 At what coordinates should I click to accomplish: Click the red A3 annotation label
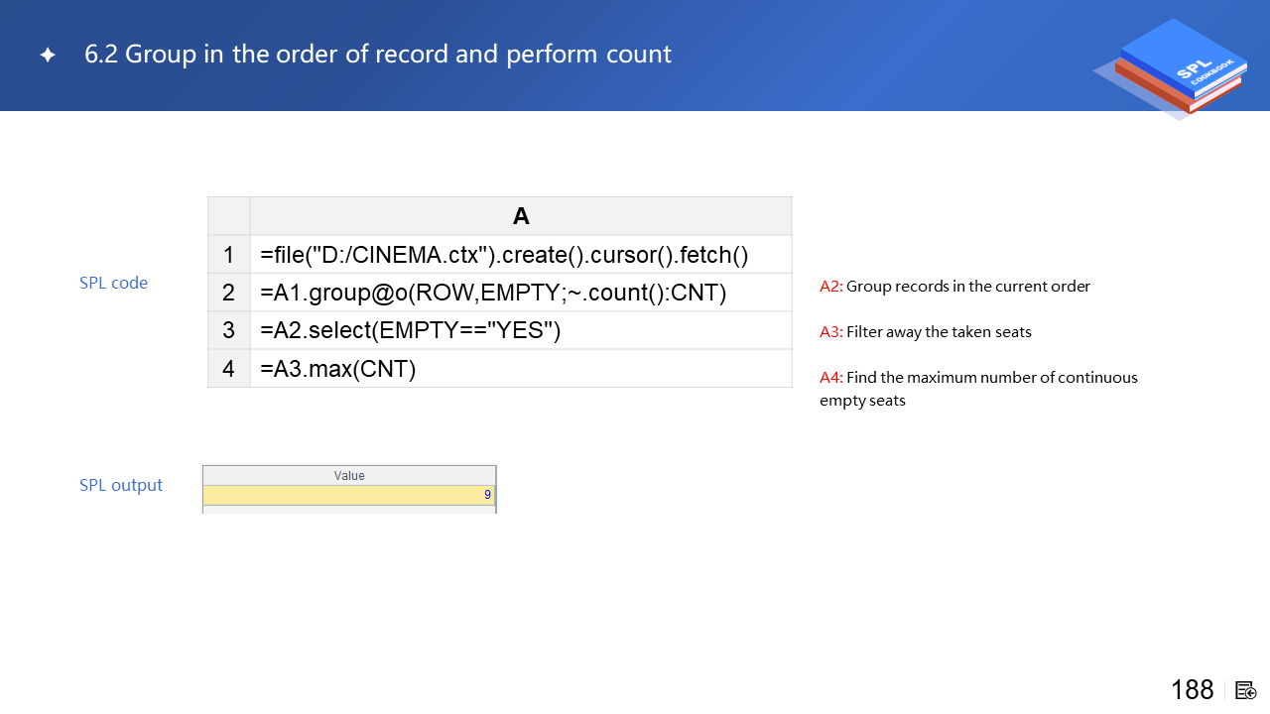click(830, 332)
